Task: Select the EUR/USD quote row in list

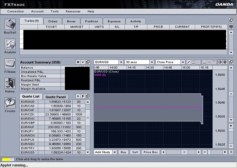Action: [52, 152]
